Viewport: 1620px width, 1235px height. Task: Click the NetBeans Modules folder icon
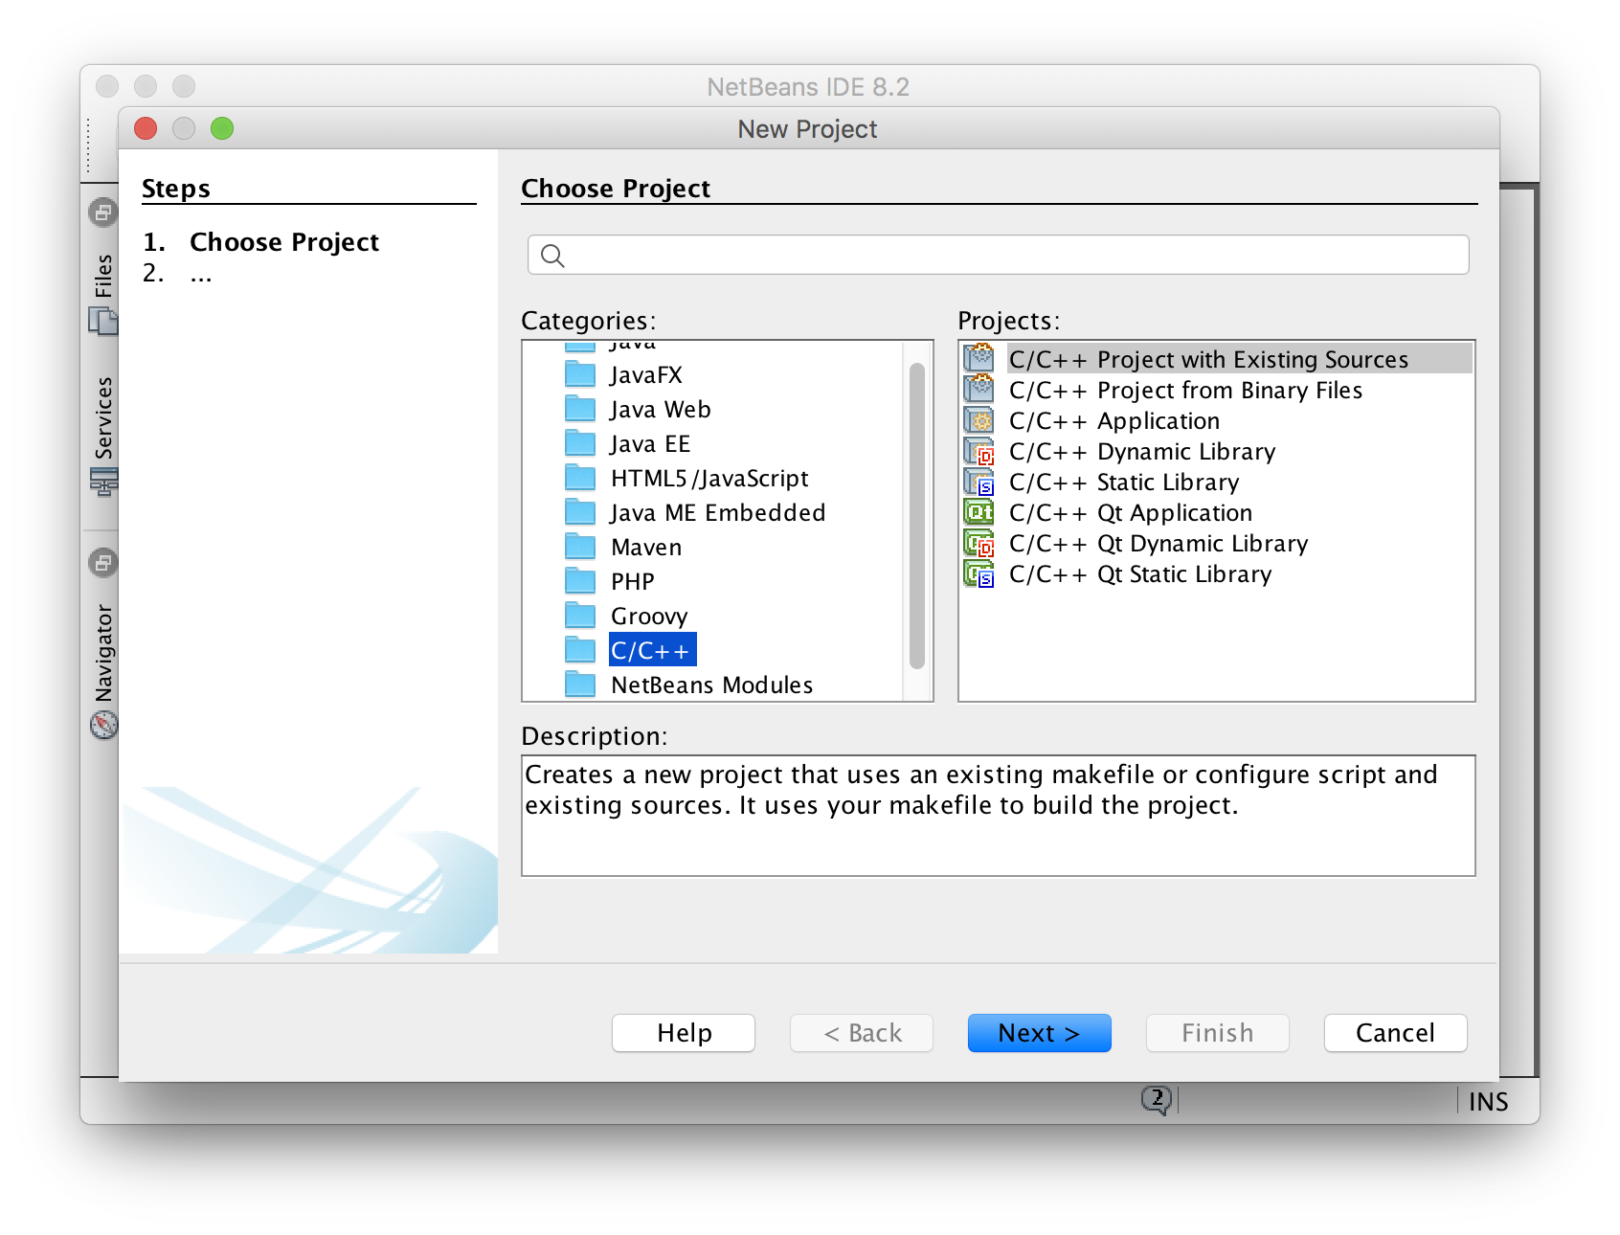click(x=580, y=685)
